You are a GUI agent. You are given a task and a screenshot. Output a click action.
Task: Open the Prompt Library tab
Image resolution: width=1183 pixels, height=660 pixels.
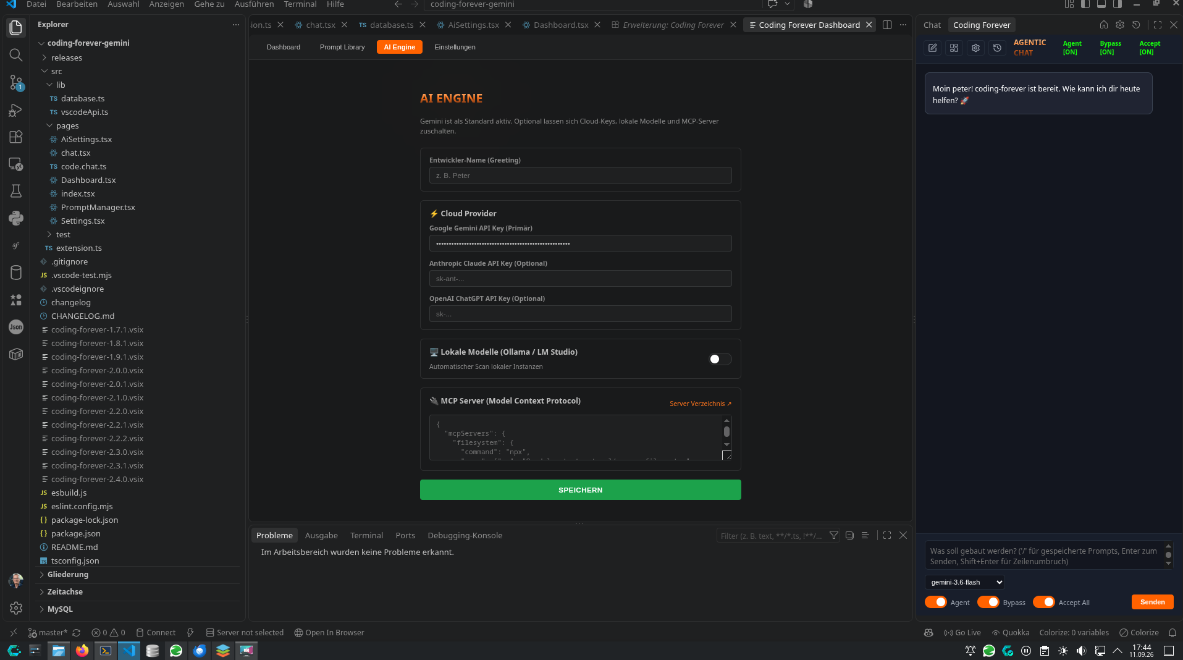click(x=342, y=47)
